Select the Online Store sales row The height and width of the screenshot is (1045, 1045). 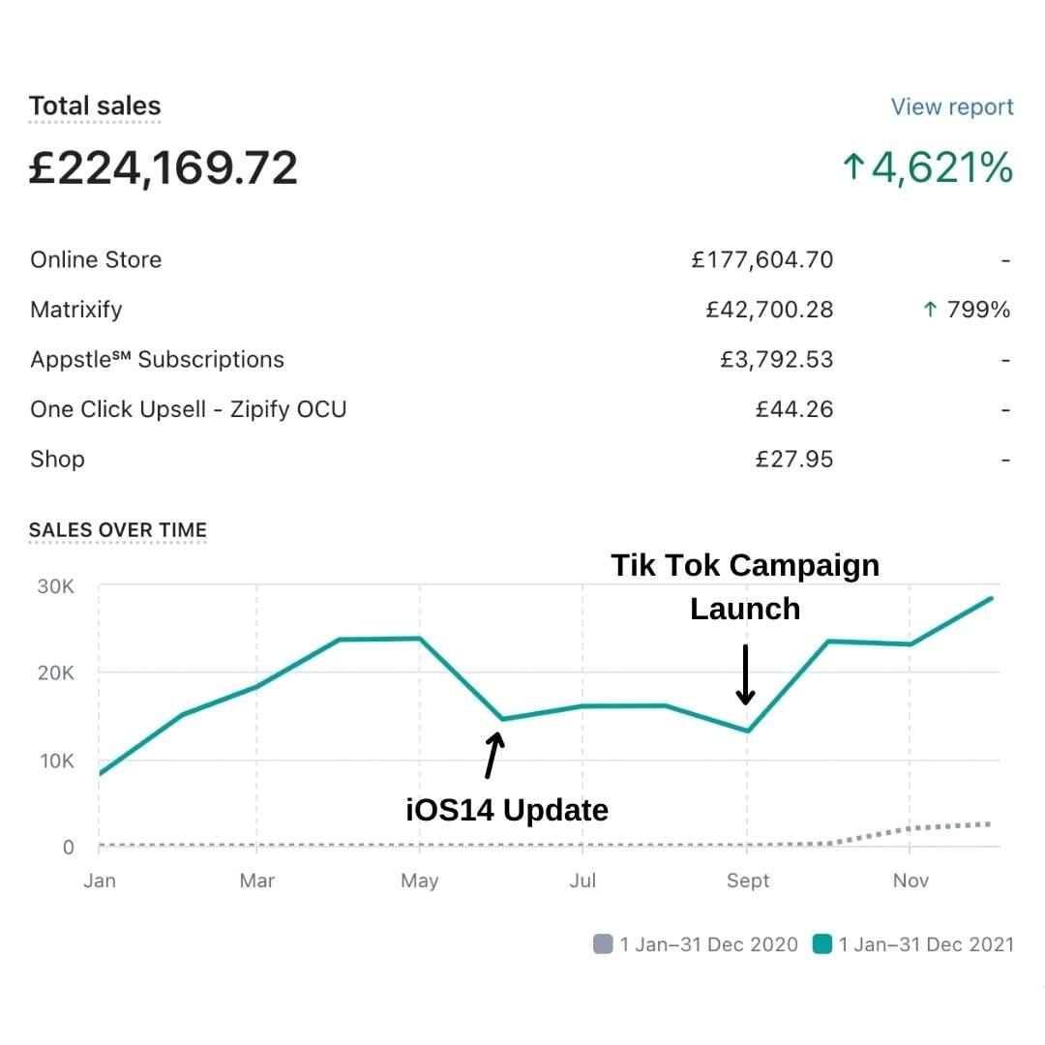click(x=96, y=259)
